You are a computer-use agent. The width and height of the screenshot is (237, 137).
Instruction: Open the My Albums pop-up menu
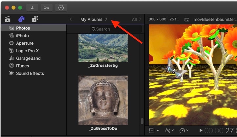click(94, 19)
